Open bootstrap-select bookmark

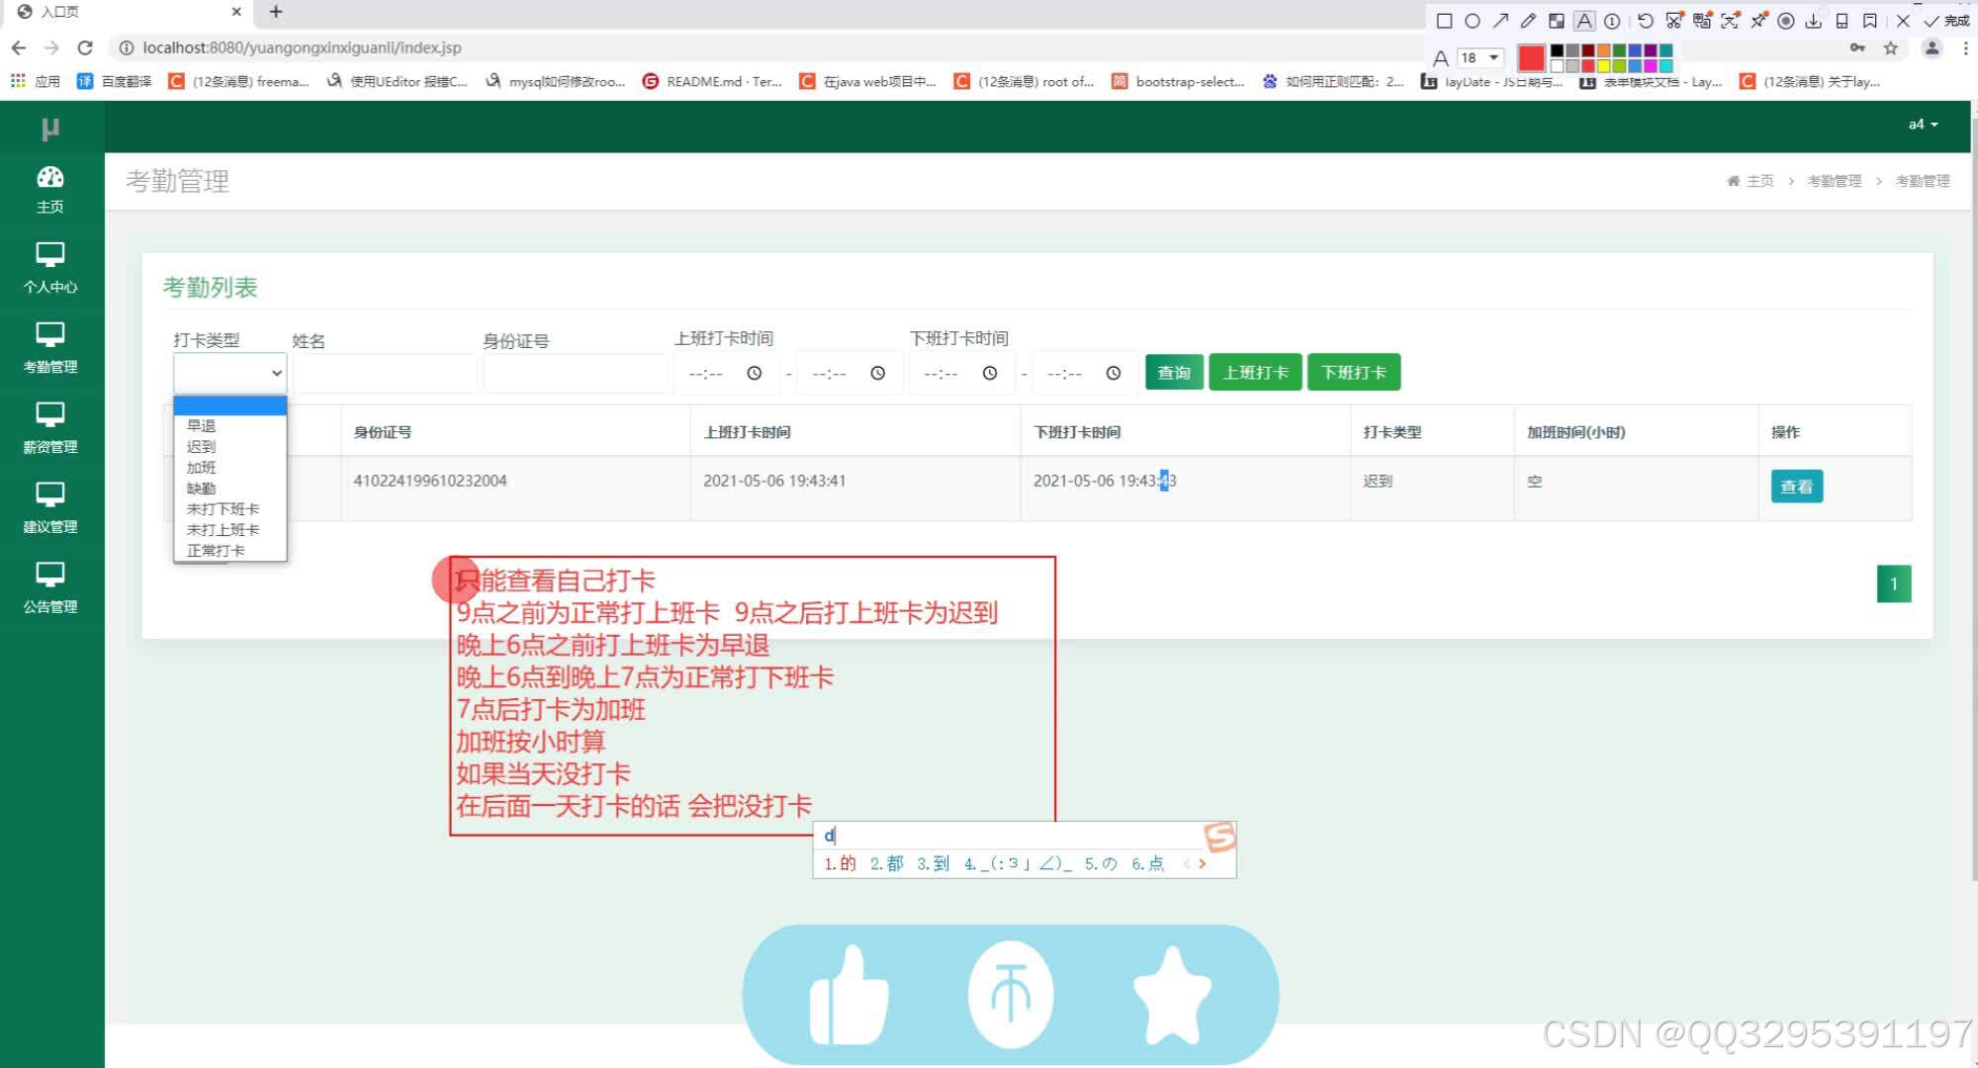(x=1178, y=81)
